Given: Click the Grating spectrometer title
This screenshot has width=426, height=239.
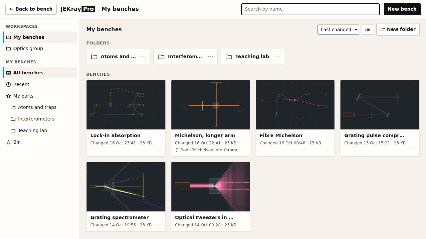Looking at the screenshot, I should pos(119,217).
